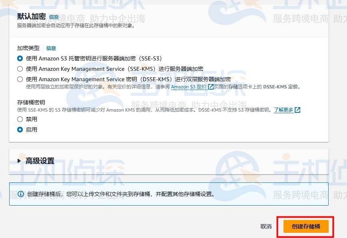The image size is (347, 238).
Task: Select the SSE-S3 server-side encryption option
Action: tap(20, 58)
